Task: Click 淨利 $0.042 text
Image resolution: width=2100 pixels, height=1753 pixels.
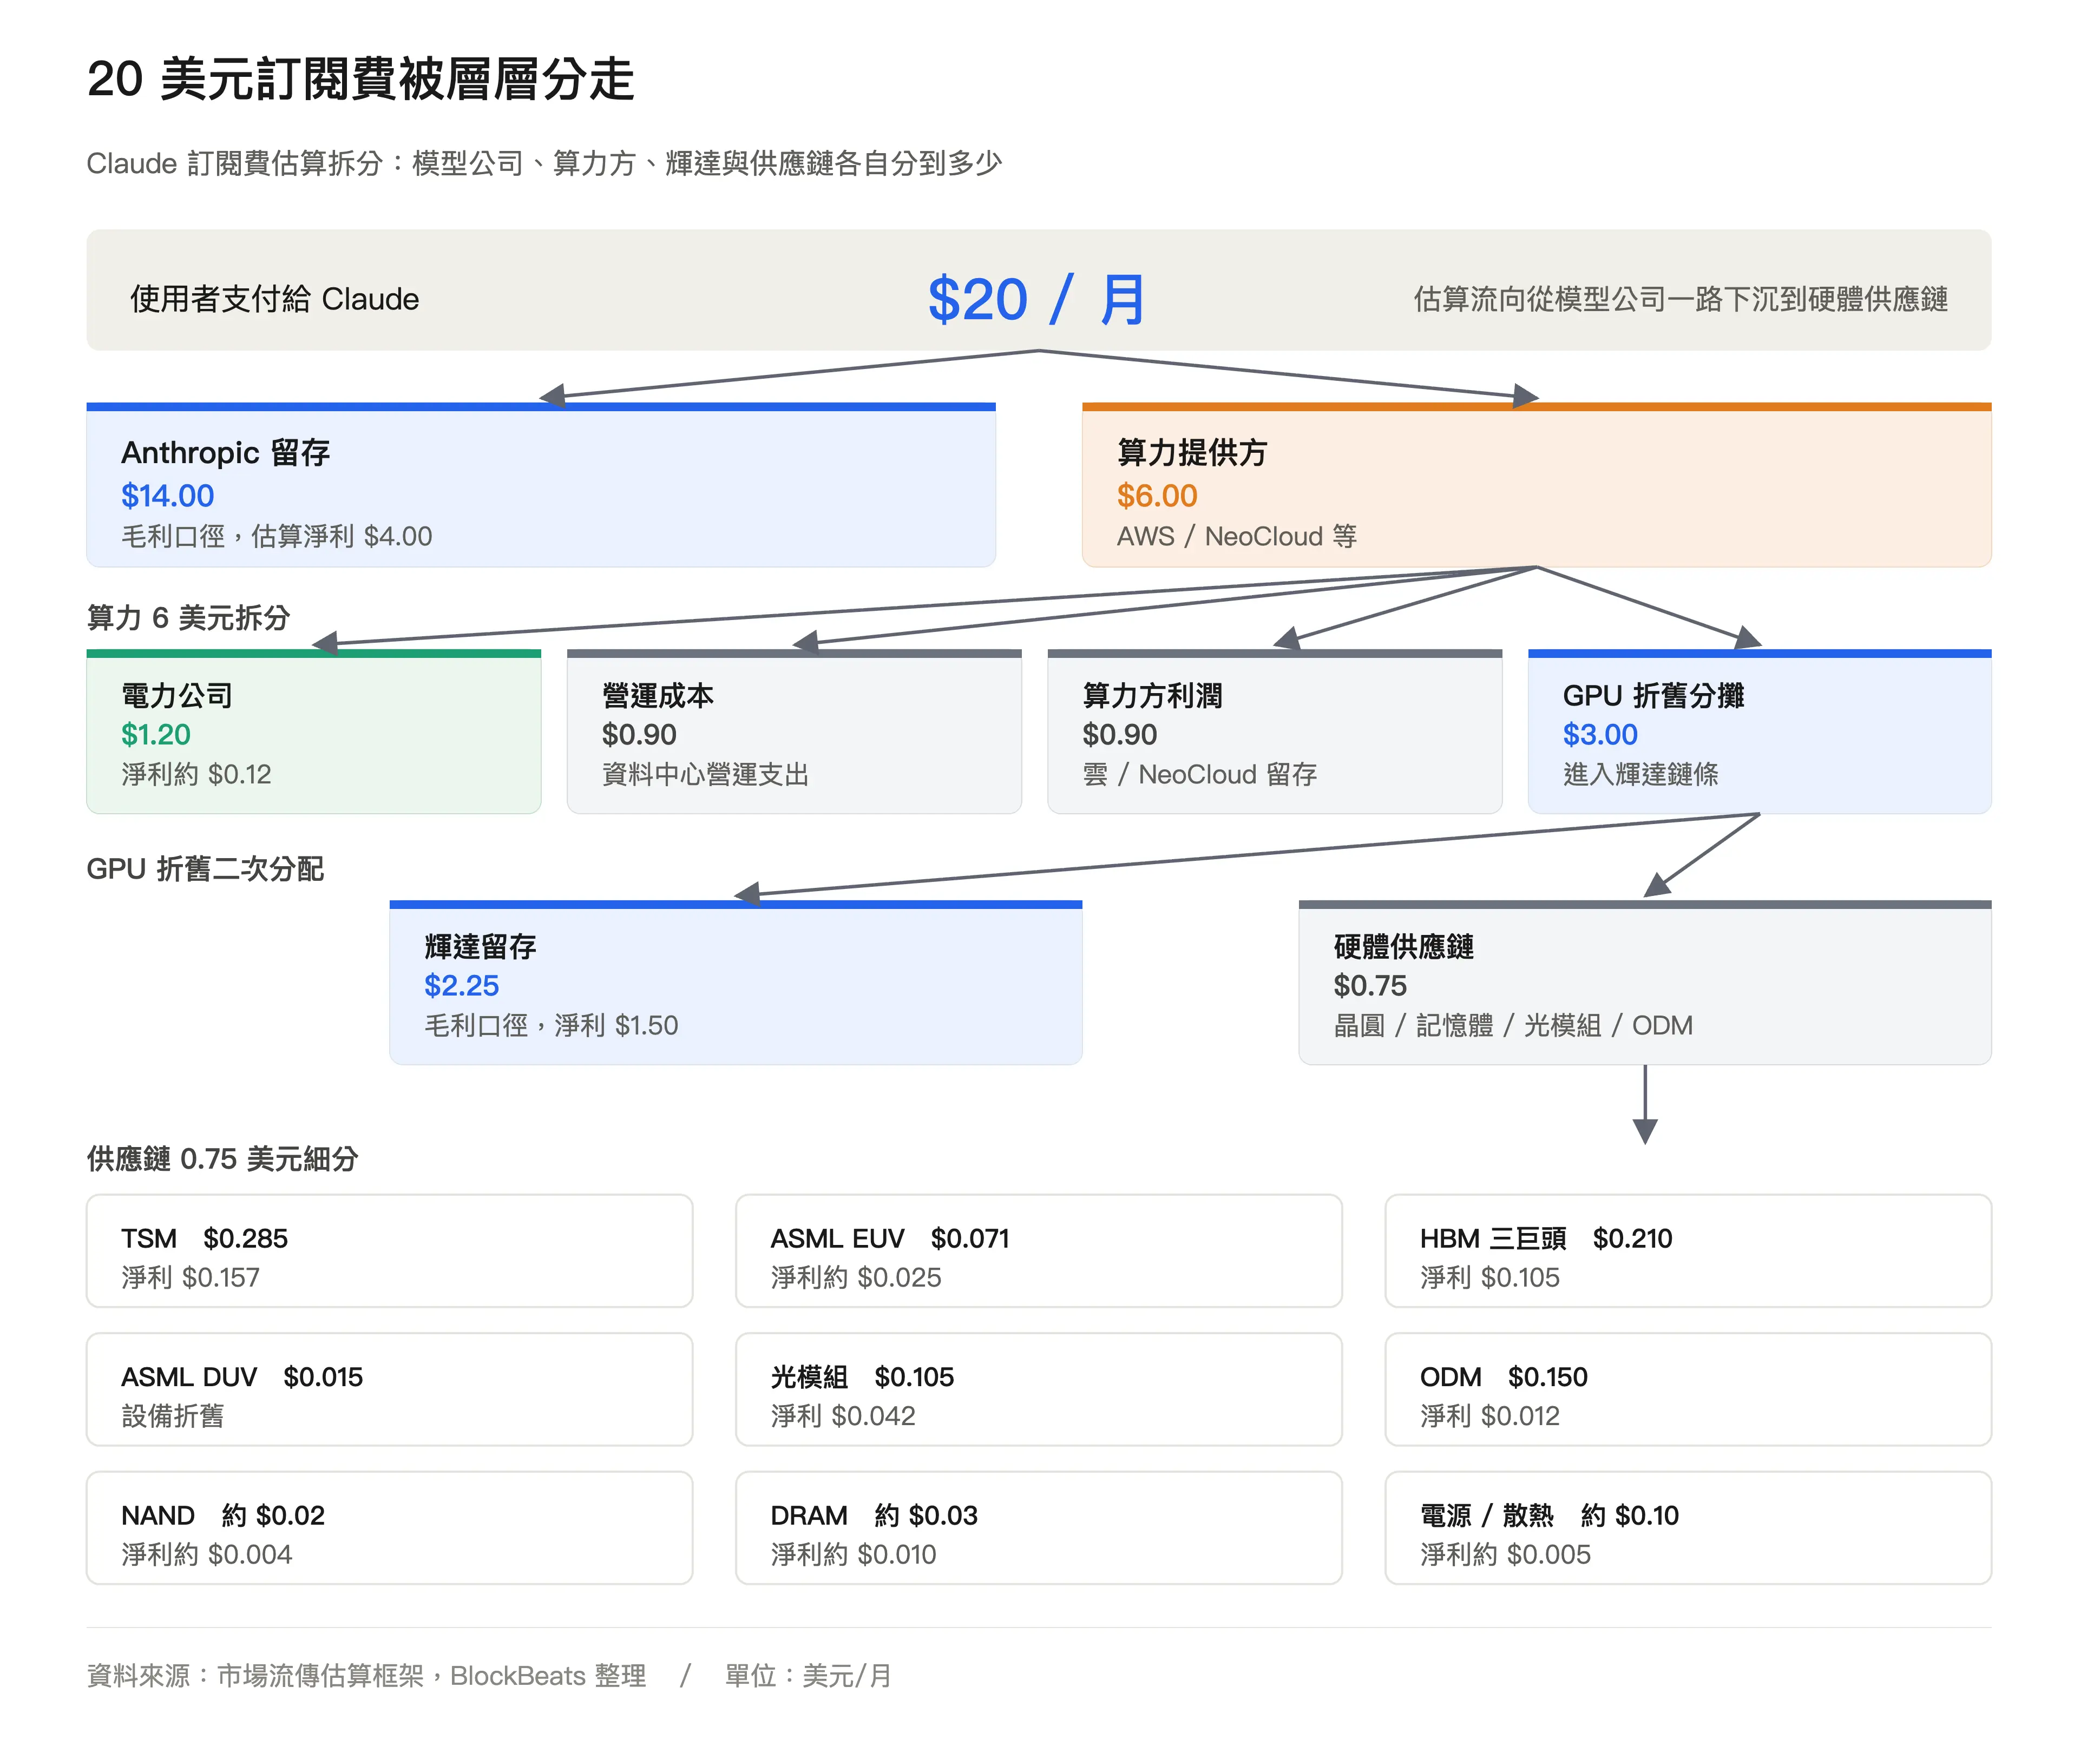Action: (x=843, y=1416)
